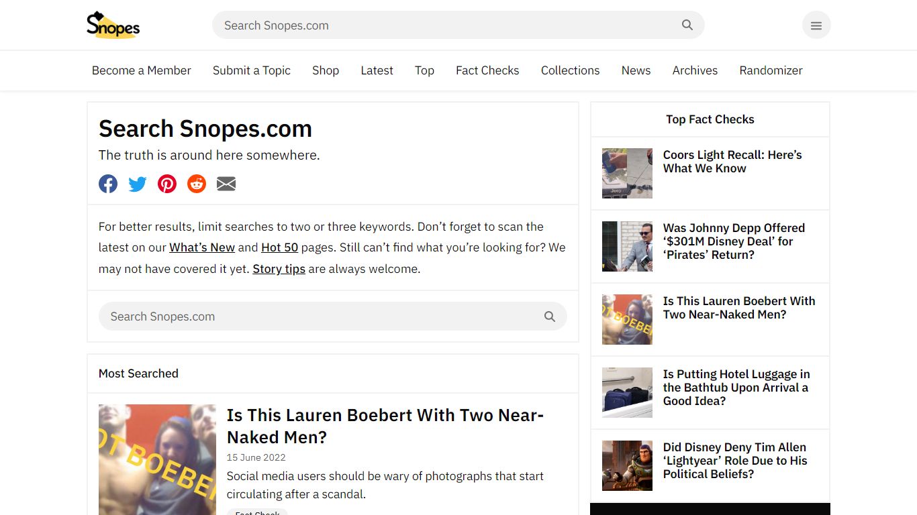The width and height of the screenshot is (917, 515).
Task: Select Latest in navigation bar
Action: pos(377,70)
